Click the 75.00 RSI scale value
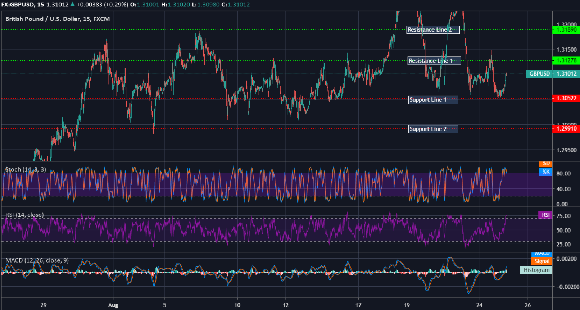Screen dimensions: 580x310 click(563, 216)
